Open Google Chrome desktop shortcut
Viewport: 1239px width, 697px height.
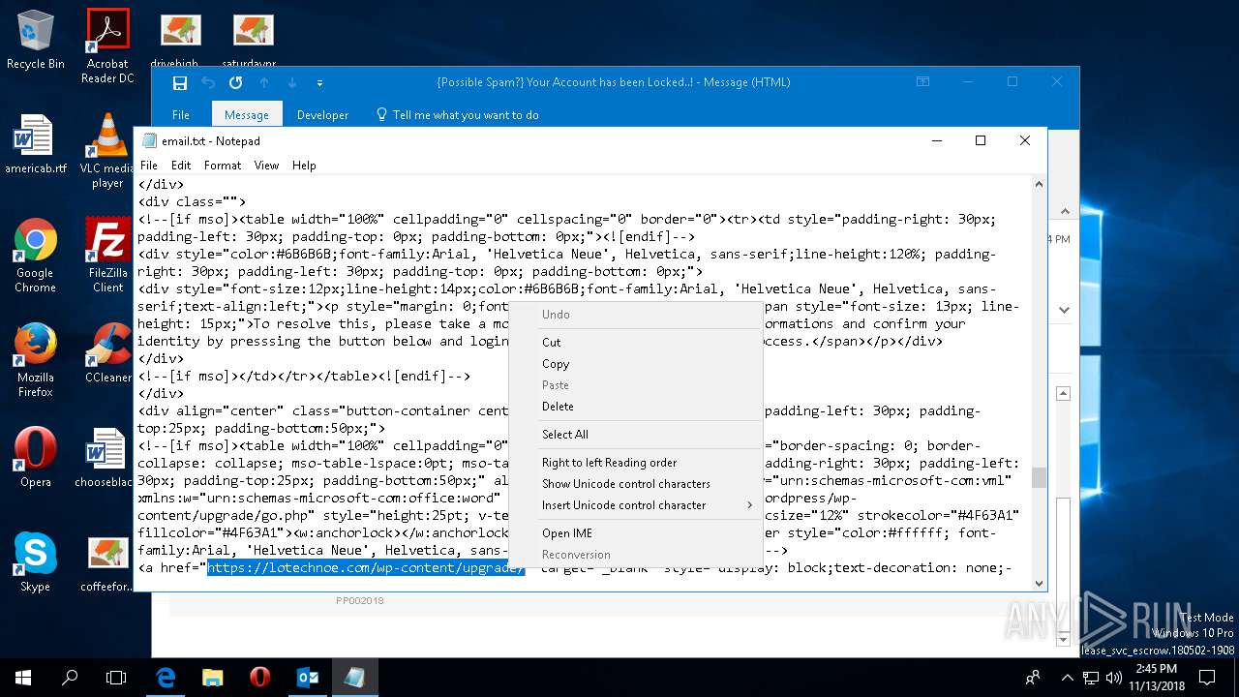(35, 255)
